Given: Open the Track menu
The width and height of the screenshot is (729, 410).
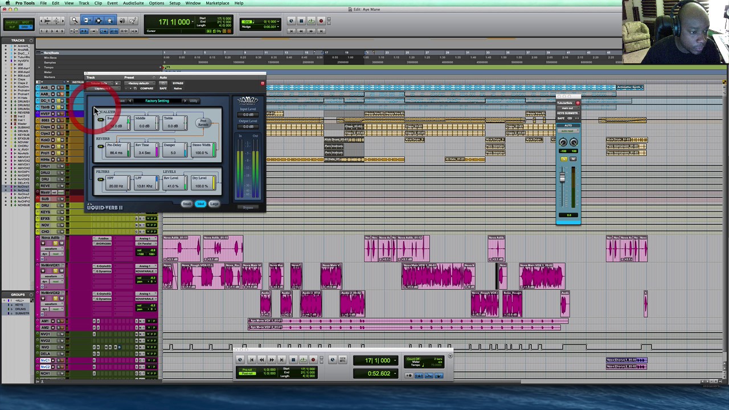Looking at the screenshot, I should click(84, 3).
